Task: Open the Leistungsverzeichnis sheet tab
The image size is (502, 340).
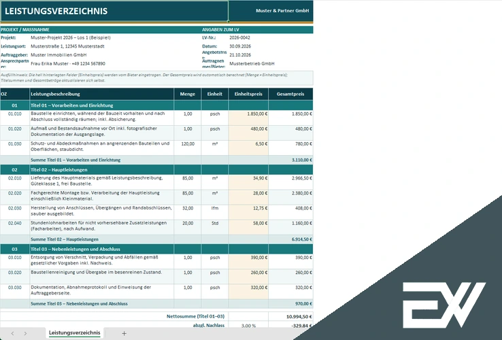Action: pos(74,333)
